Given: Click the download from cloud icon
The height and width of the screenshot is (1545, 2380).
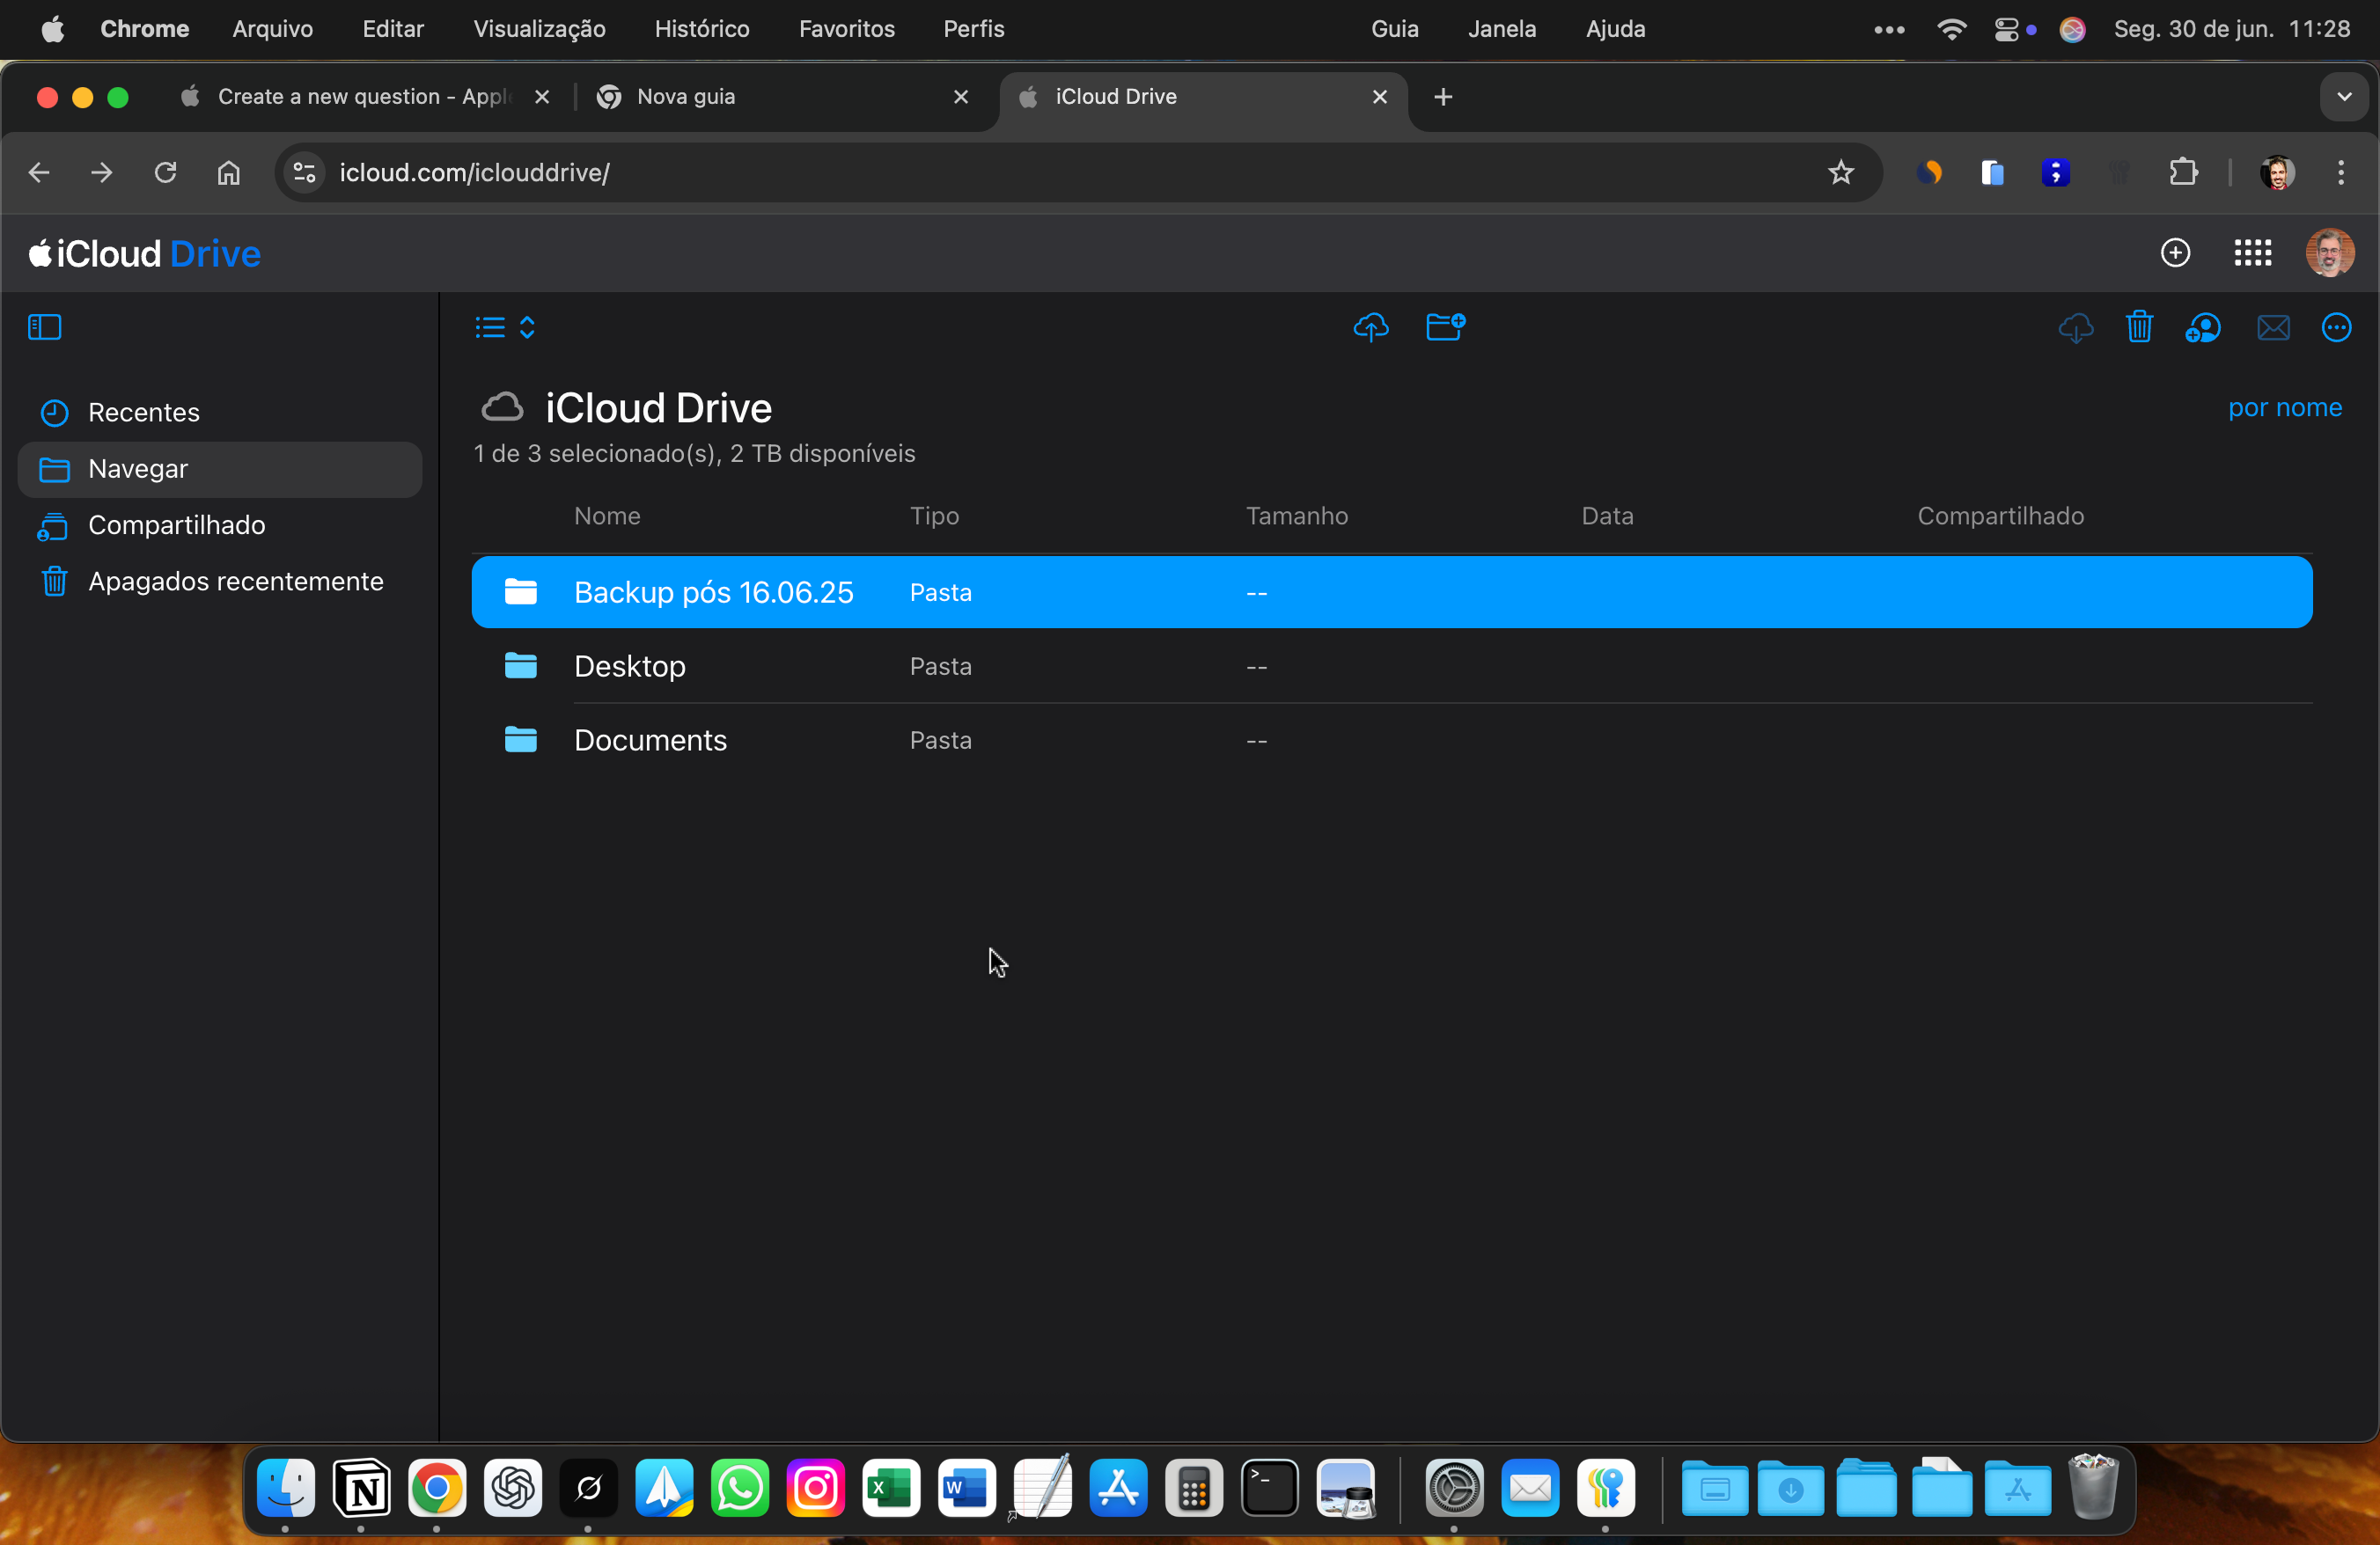Looking at the screenshot, I should coord(2076,328).
